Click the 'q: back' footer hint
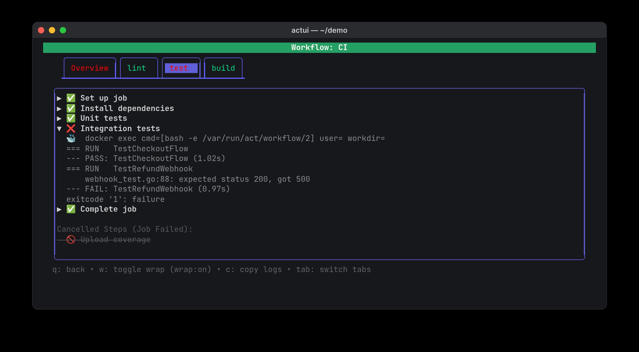The image size is (639, 352). [69, 269]
